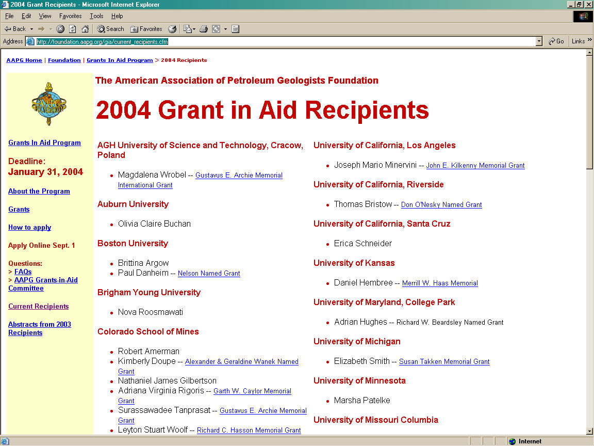Open the View menu
This screenshot has width=594, height=446.
45,16
